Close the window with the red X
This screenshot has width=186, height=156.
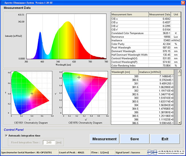point(183,2)
